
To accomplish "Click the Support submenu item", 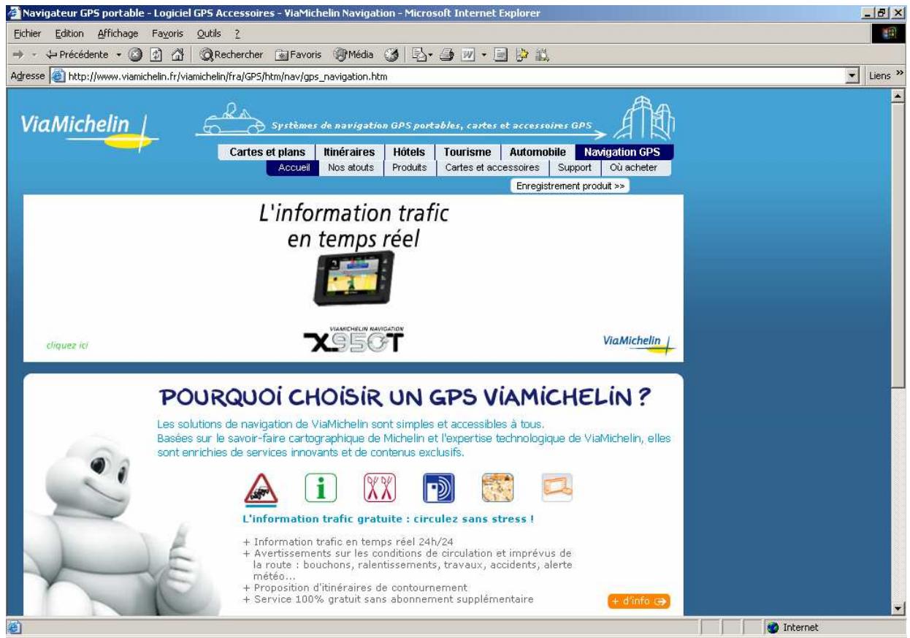I will (575, 167).
